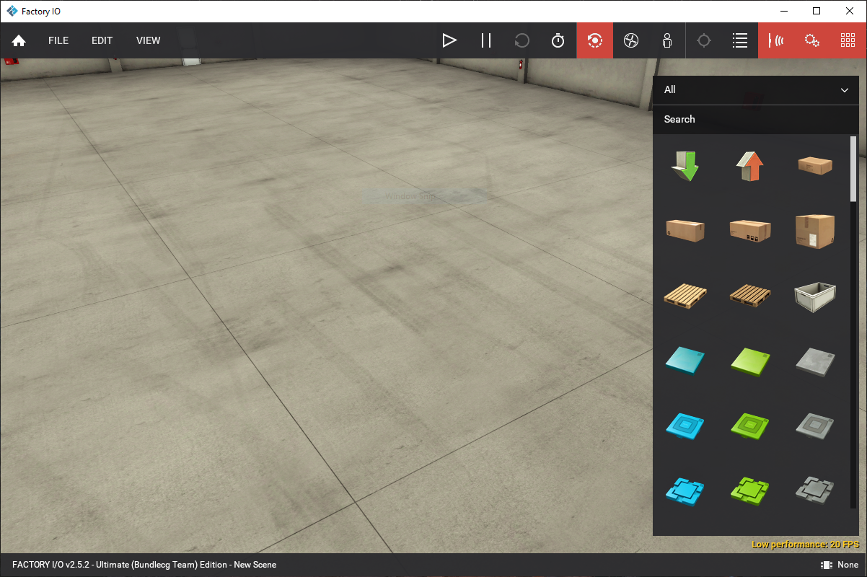Click the palette vertical scrollbar
This screenshot has width=867, height=577.
[853, 168]
